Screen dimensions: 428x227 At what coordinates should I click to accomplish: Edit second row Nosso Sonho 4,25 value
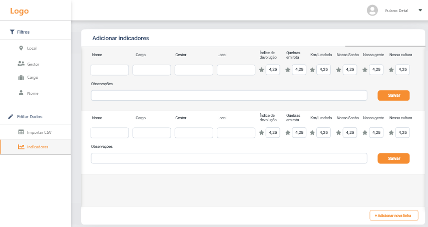(350, 132)
